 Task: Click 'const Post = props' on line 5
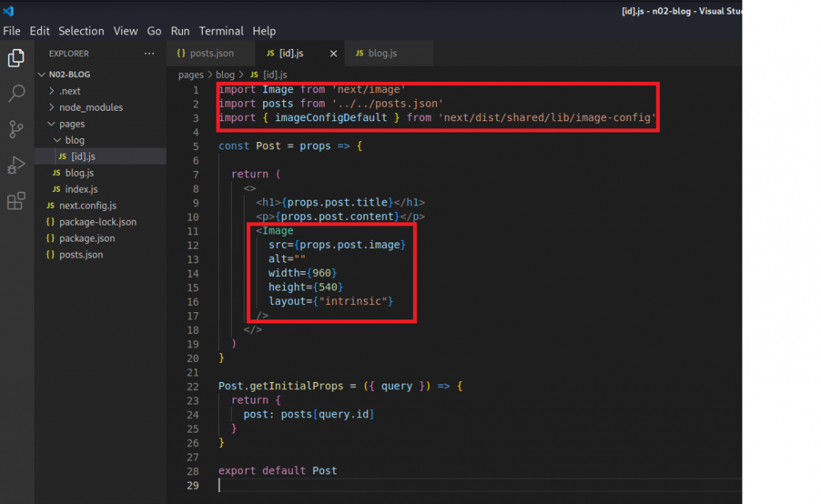pyautogui.click(x=274, y=146)
